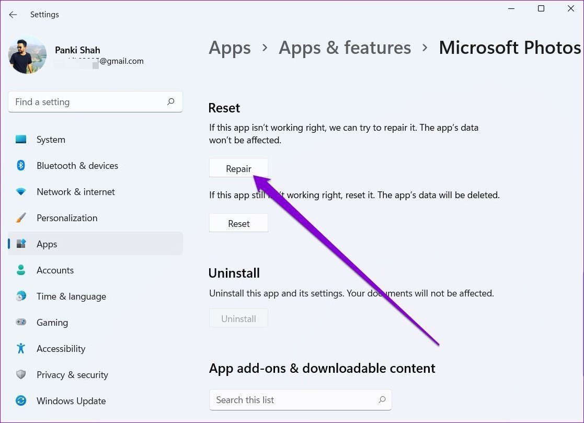Select Apps in the sidebar
The image size is (584, 423).
47,244
